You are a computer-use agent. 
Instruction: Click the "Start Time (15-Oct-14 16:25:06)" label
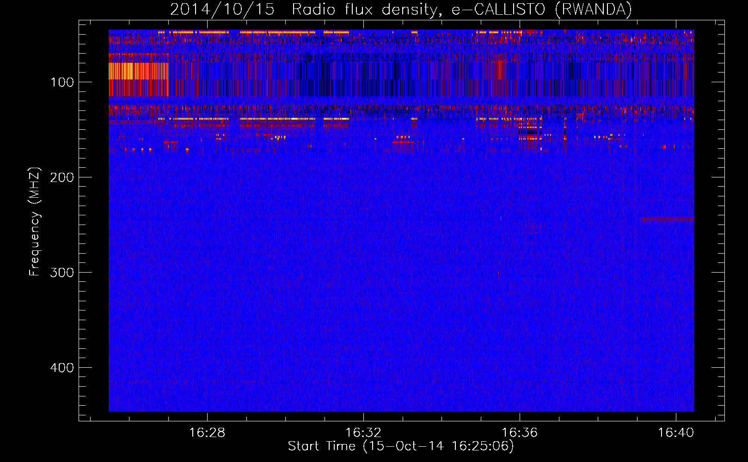pyautogui.click(x=401, y=446)
